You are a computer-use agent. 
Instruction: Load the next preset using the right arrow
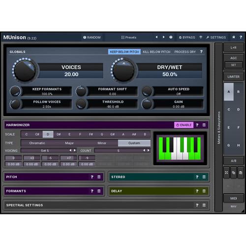click(163, 37)
